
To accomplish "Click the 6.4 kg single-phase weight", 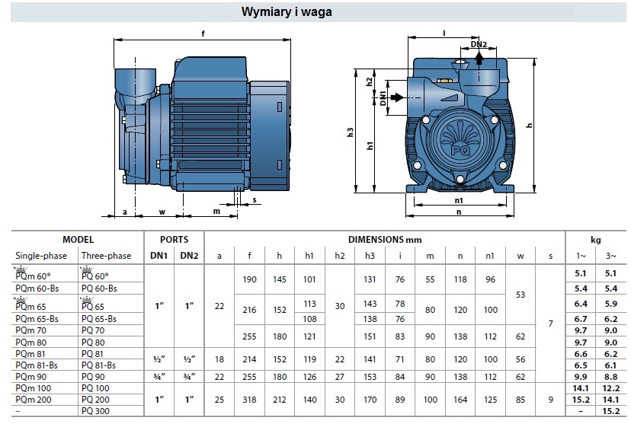I will (x=581, y=304).
